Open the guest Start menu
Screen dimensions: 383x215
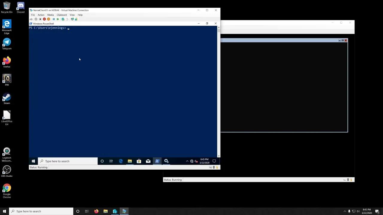33,161
